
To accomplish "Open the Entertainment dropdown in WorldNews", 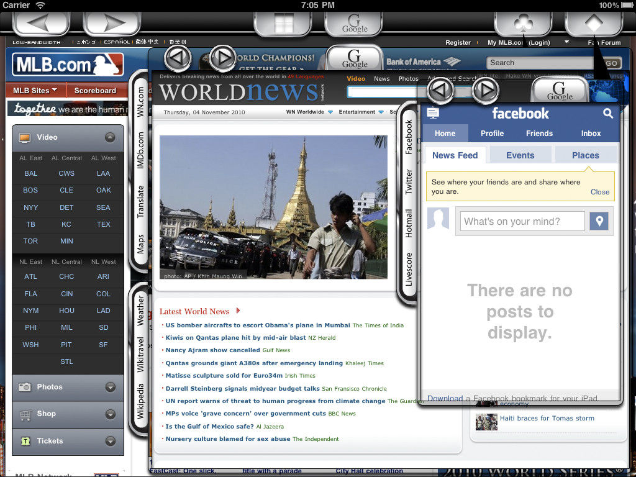I will coord(361,112).
